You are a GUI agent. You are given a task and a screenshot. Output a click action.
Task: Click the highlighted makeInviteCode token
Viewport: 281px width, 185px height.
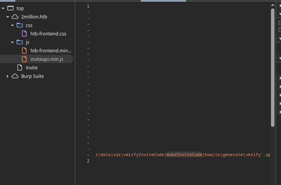coord(184,155)
